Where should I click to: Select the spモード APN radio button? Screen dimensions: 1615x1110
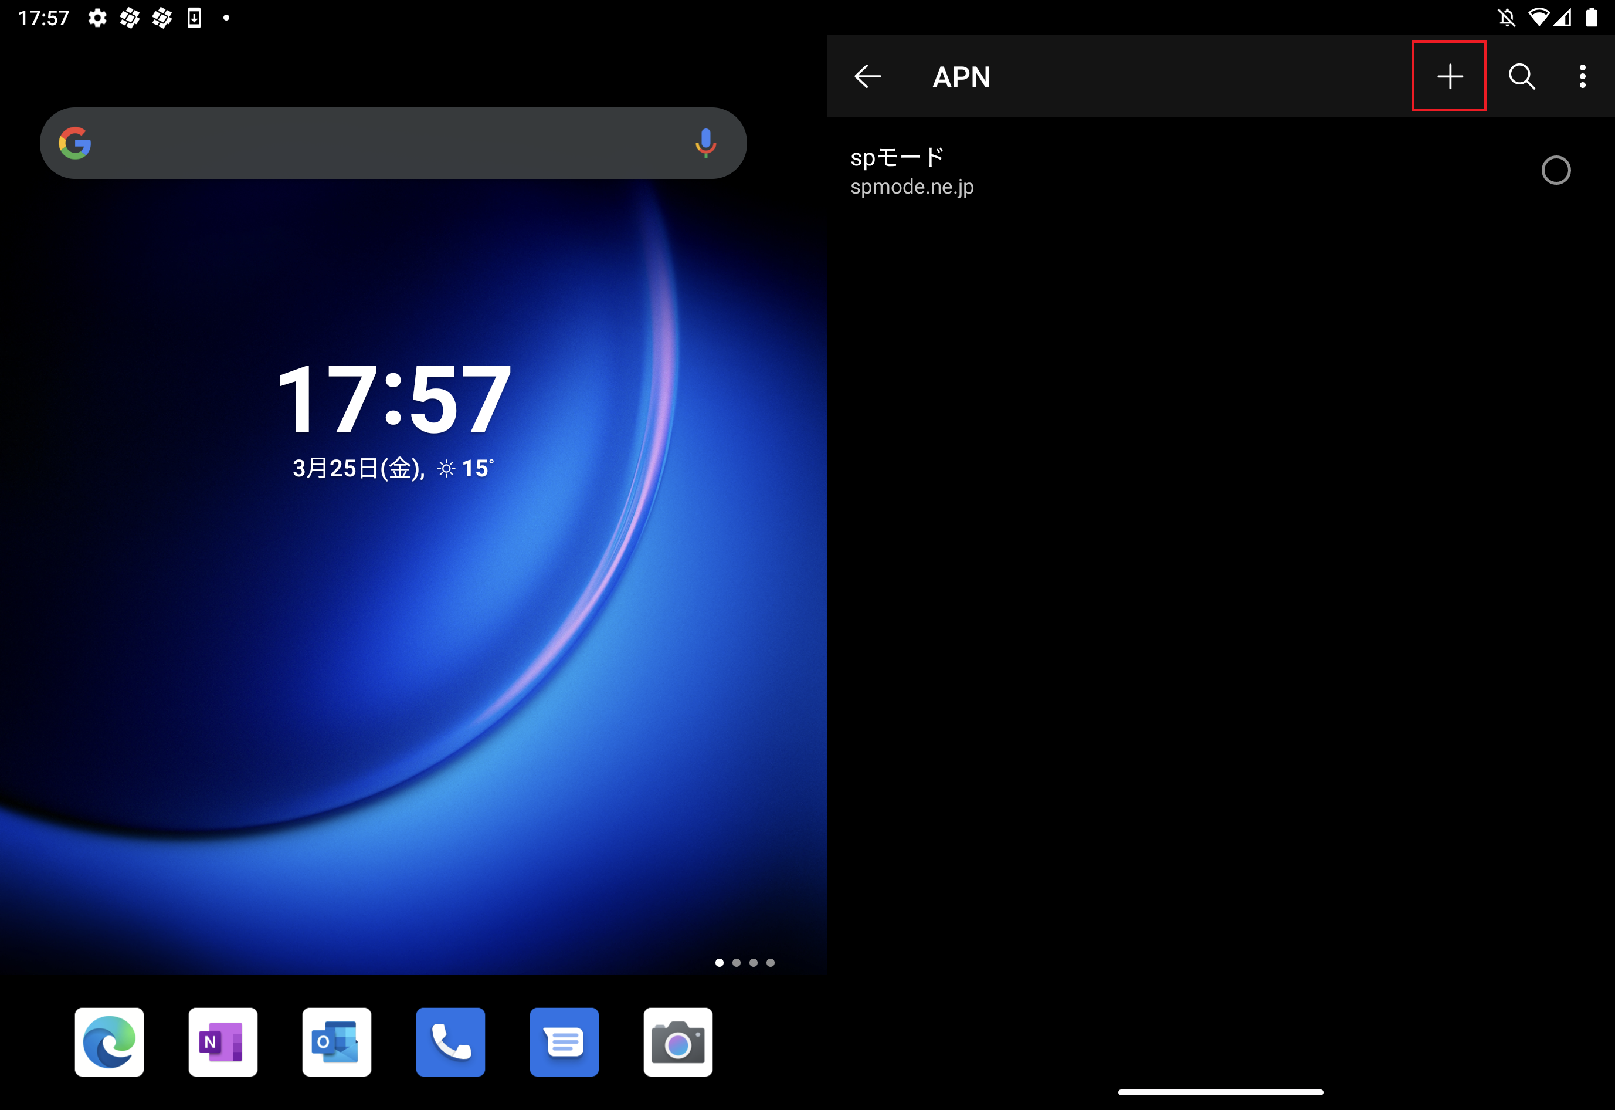pos(1556,170)
